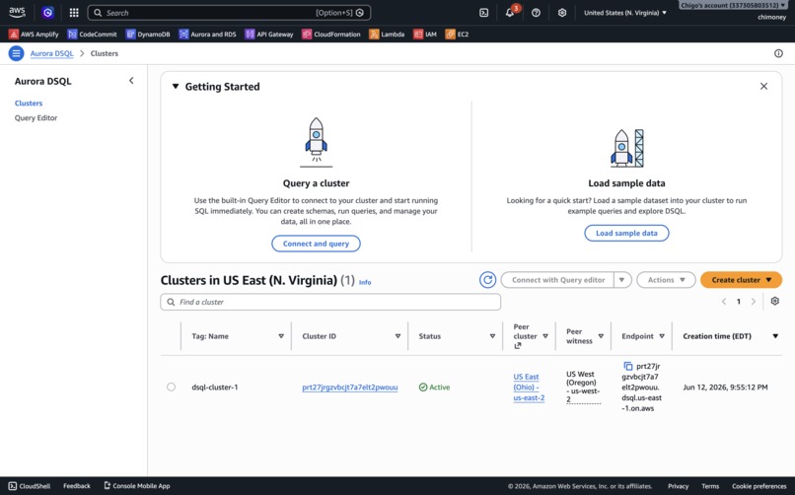Sort by Creation time column
The height and width of the screenshot is (495, 795).
(775, 336)
